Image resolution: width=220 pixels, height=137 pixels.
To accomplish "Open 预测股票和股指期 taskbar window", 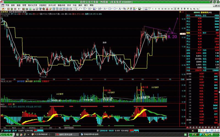I will coord(90,135).
